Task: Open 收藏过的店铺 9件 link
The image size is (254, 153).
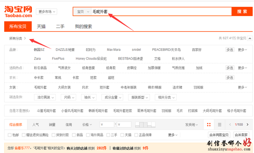Action: click(x=130, y=148)
